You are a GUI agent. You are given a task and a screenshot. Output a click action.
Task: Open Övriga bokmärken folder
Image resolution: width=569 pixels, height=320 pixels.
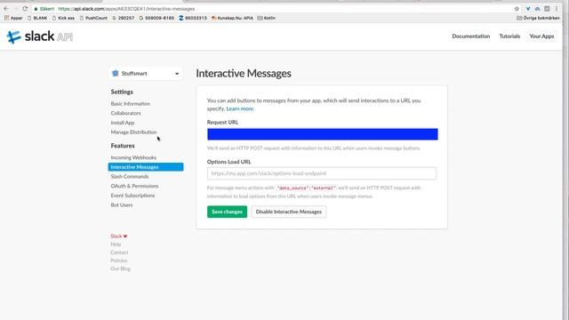tap(538, 18)
